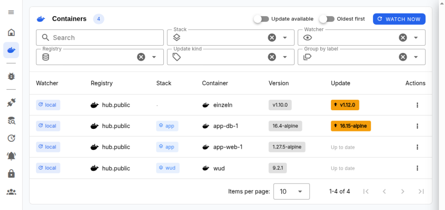The height and width of the screenshot is (210, 445).
Task: Expand the Update kind dropdown arrow
Action: click(285, 57)
